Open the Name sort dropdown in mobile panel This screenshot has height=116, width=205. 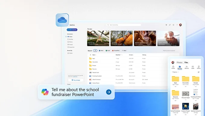[x=175, y=72]
